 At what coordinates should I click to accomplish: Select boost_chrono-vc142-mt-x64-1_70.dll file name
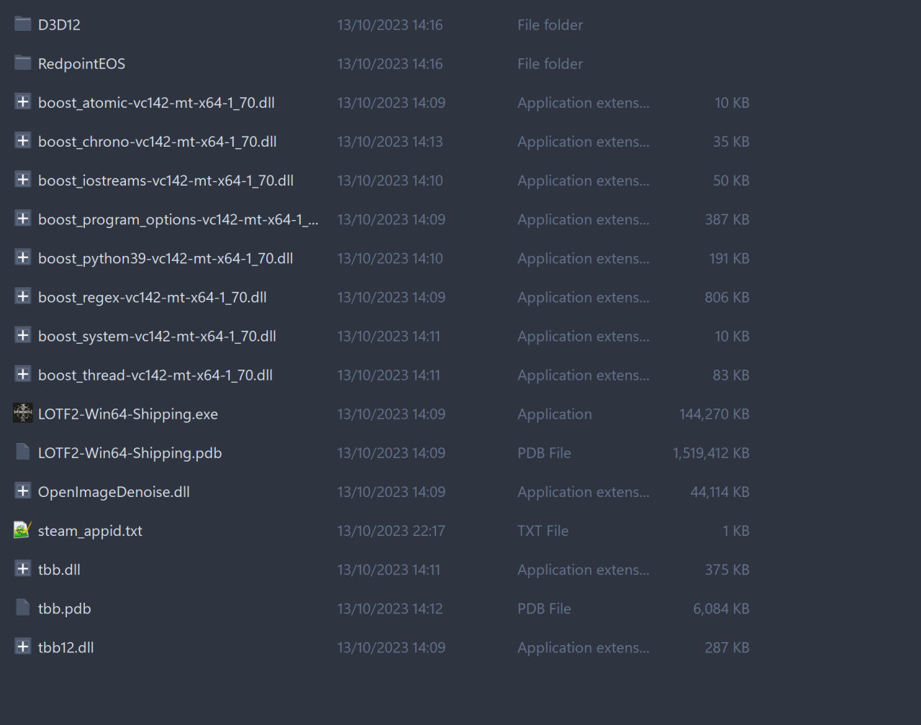click(157, 142)
